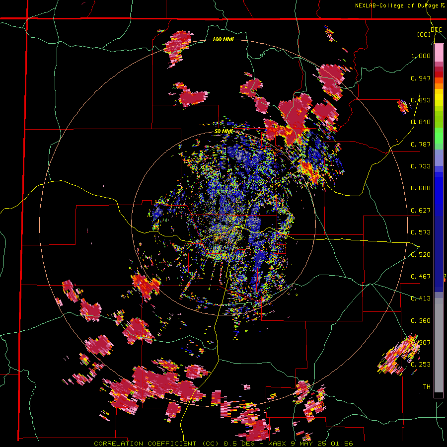Click the [CC] color scale label
Screen dimensions: 447x447
(x=424, y=34)
